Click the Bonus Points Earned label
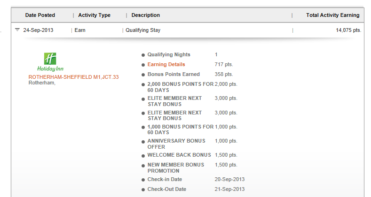 174,74
